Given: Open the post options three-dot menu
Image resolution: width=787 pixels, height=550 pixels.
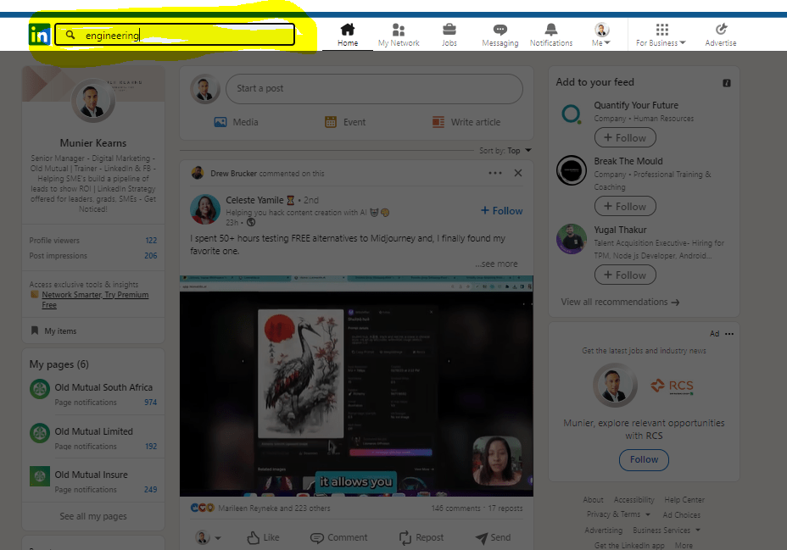Looking at the screenshot, I should coord(494,172).
